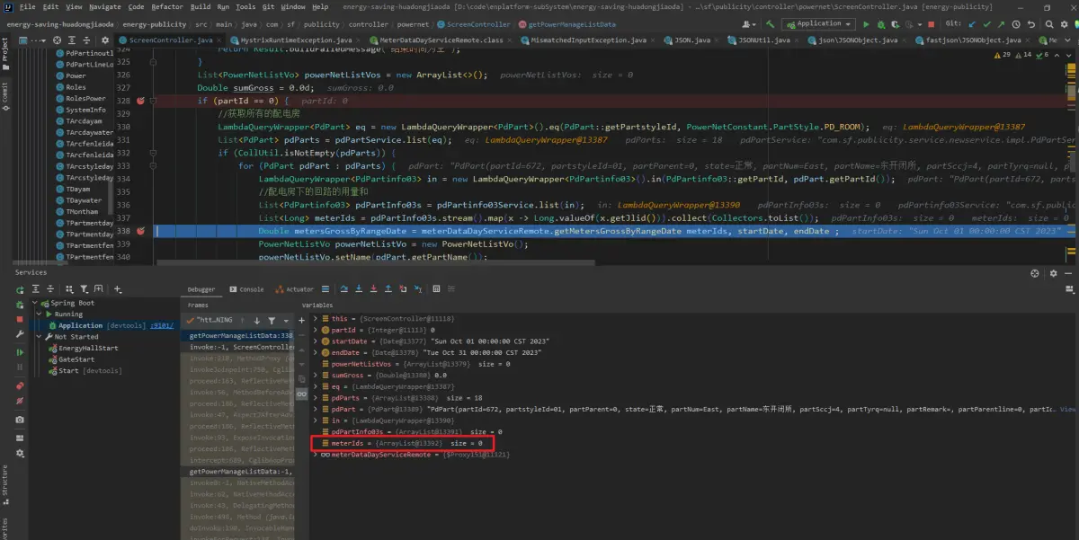Viewport: 1079px width, 540px height.
Task: Open the Services filter icon
Action: [x=85, y=289]
